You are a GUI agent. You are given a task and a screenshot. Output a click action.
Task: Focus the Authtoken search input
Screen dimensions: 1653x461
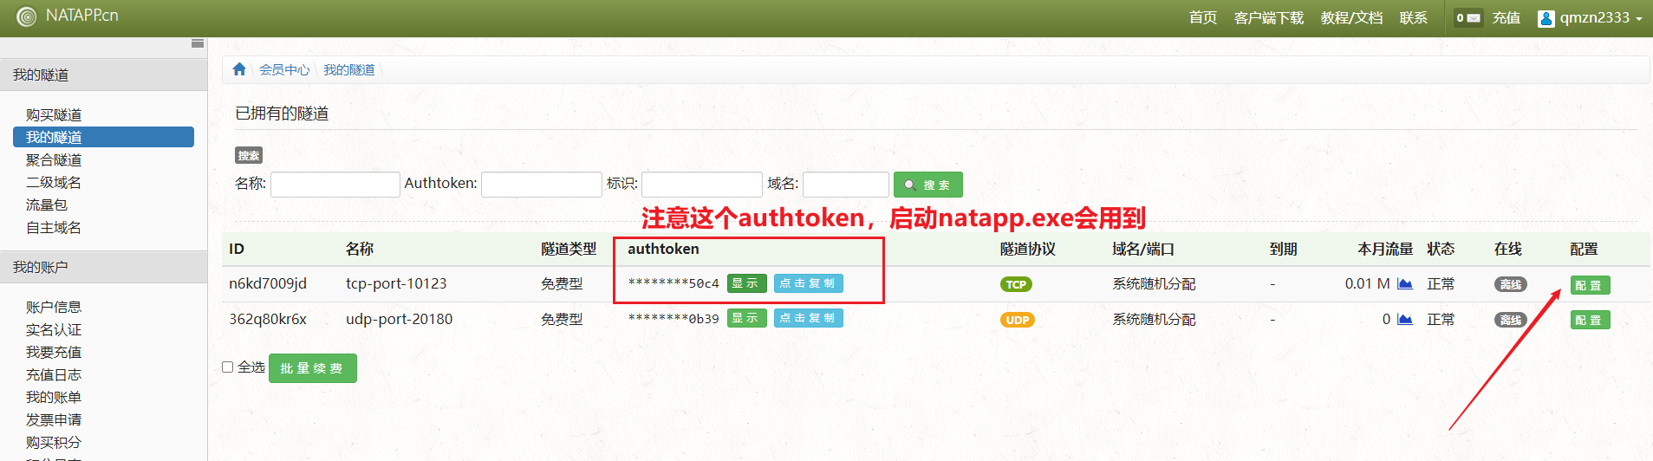[x=542, y=185]
